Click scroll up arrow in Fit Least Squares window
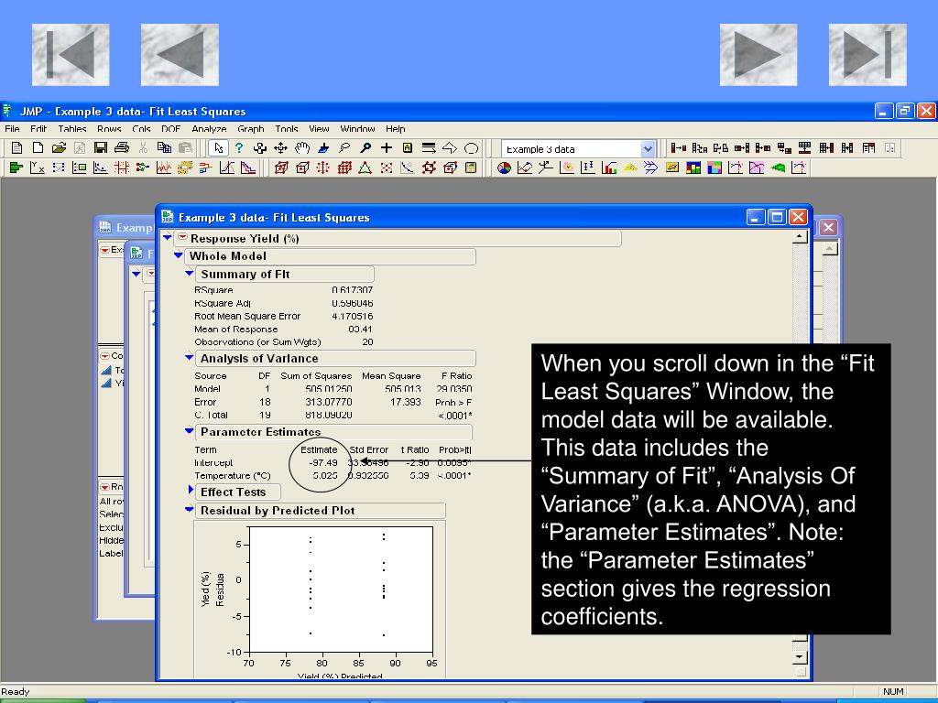The width and height of the screenshot is (938, 703). pyautogui.click(x=800, y=237)
